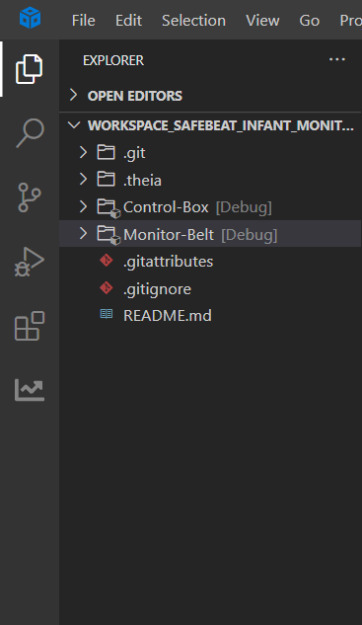The width and height of the screenshot is (362, 625).
Task: Select the Monitor-Belt project folder
Action: click(210, 234)
